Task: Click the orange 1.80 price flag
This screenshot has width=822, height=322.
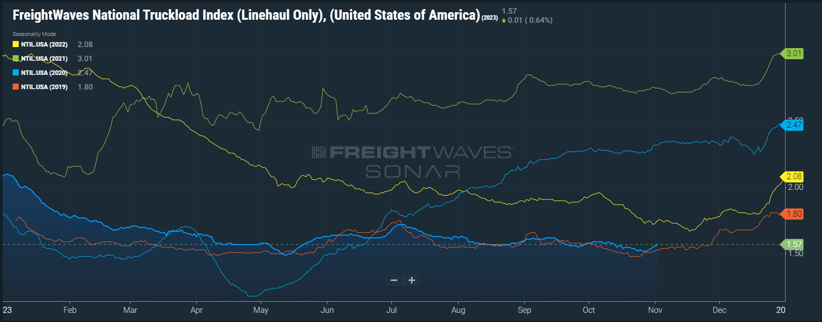Action: pos(793,214)
